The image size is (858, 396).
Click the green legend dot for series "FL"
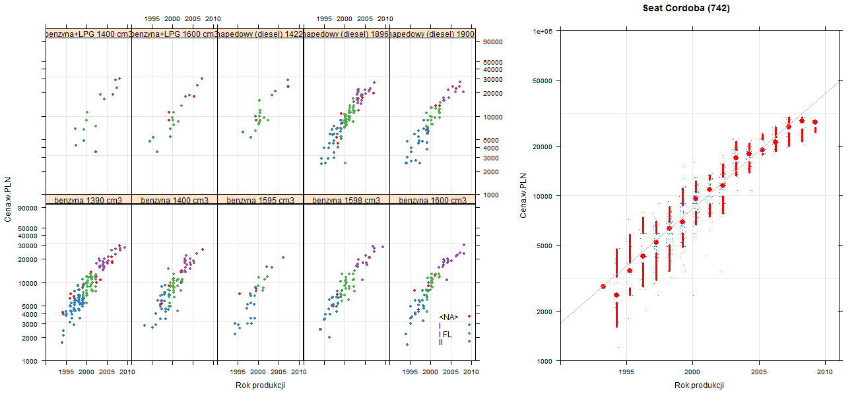(x=469, y=334)
